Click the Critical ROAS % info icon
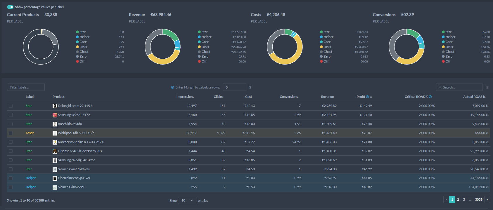Screen dimensions: 493x210 point(430,97)
